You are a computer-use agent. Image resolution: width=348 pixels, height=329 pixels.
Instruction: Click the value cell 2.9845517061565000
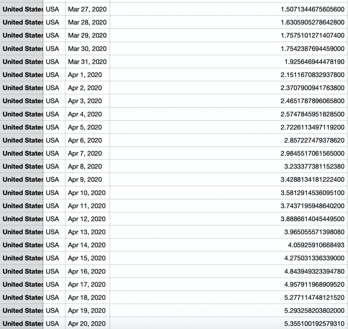click(x=312, y=153)
